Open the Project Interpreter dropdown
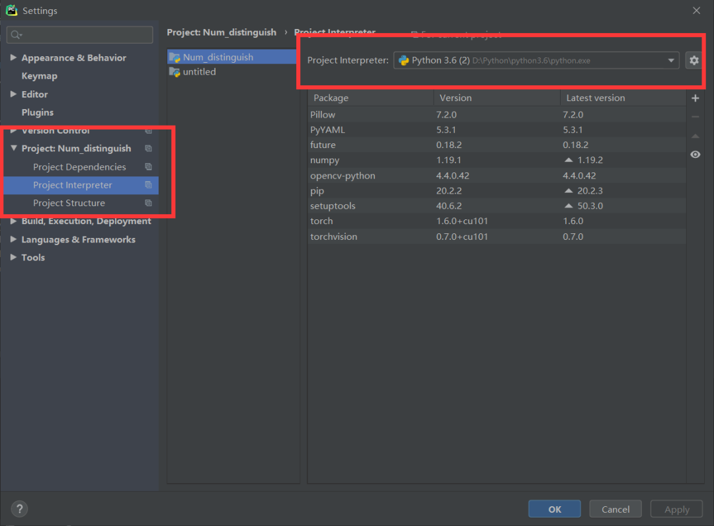714x526 pixels. coord(536,60)
